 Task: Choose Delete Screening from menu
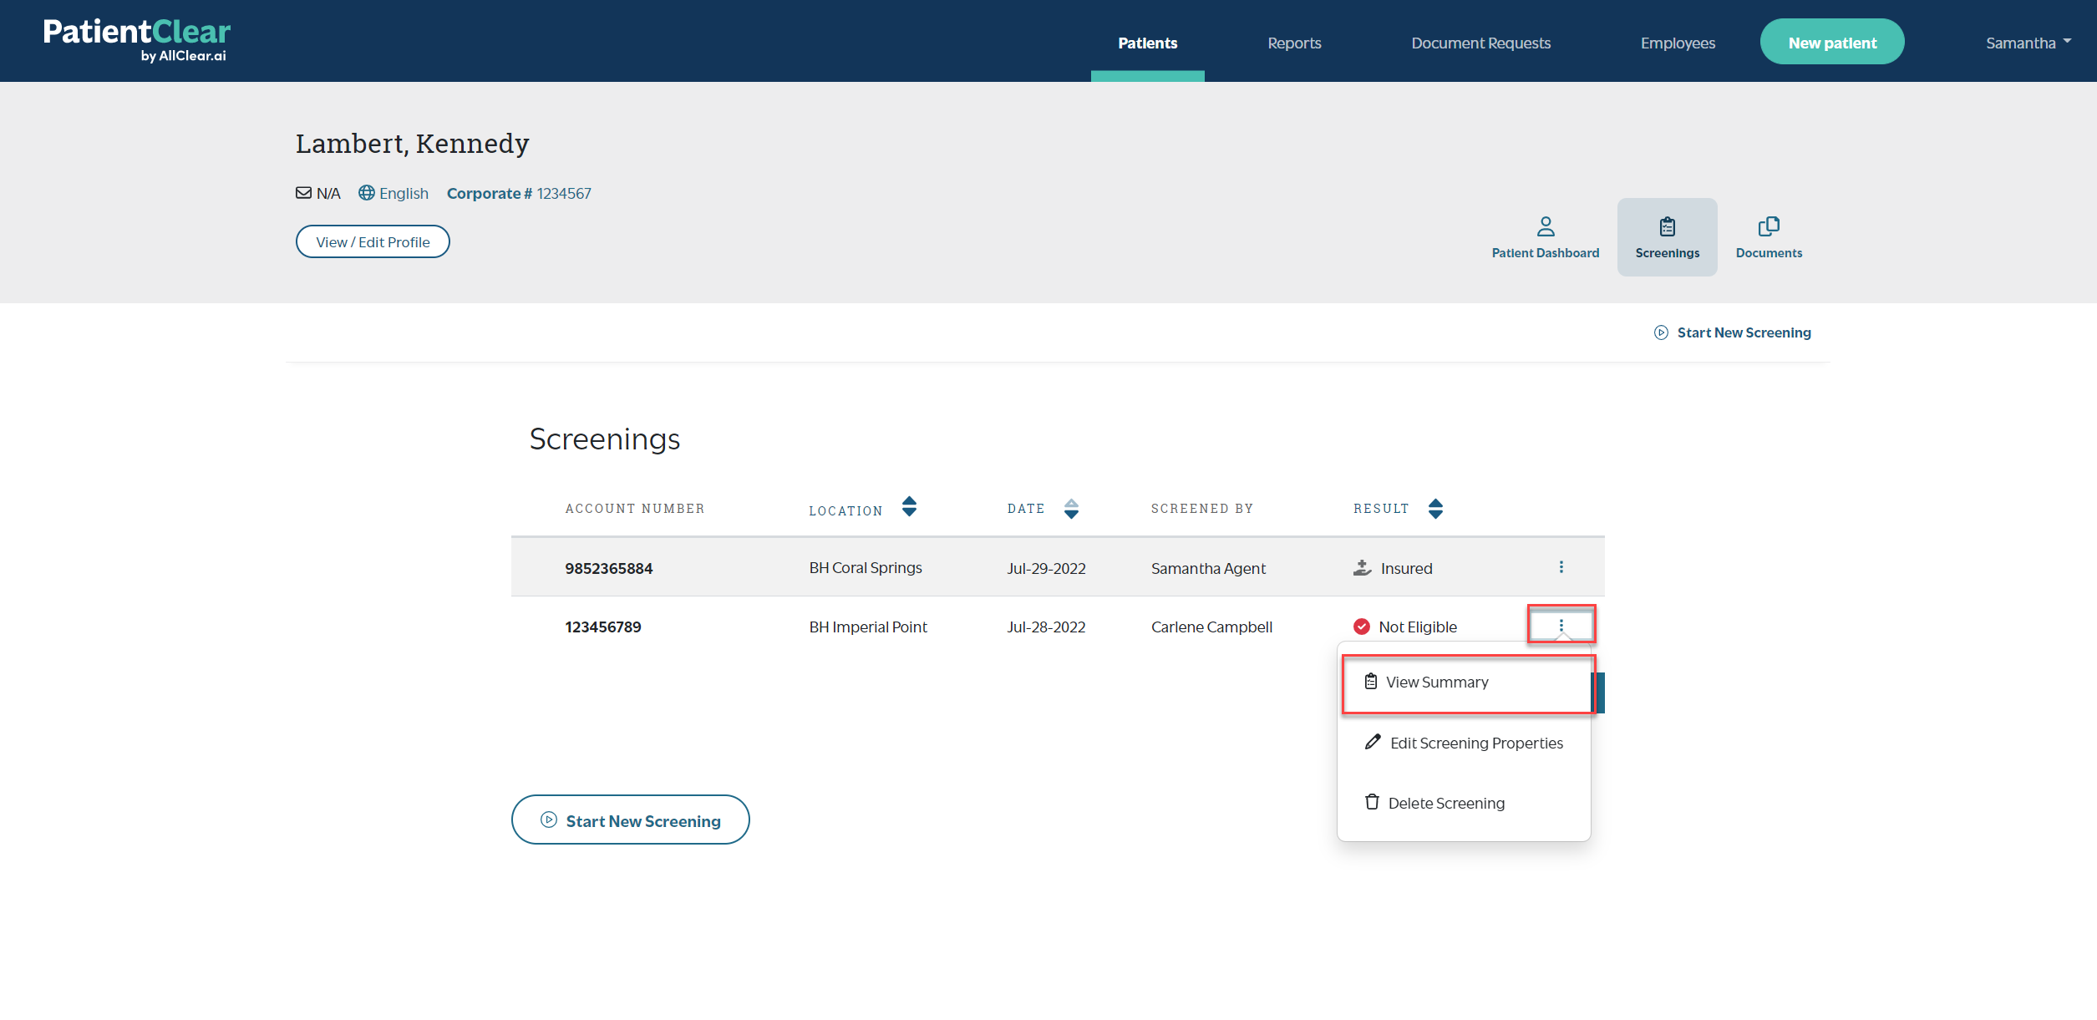point(1445,803)
